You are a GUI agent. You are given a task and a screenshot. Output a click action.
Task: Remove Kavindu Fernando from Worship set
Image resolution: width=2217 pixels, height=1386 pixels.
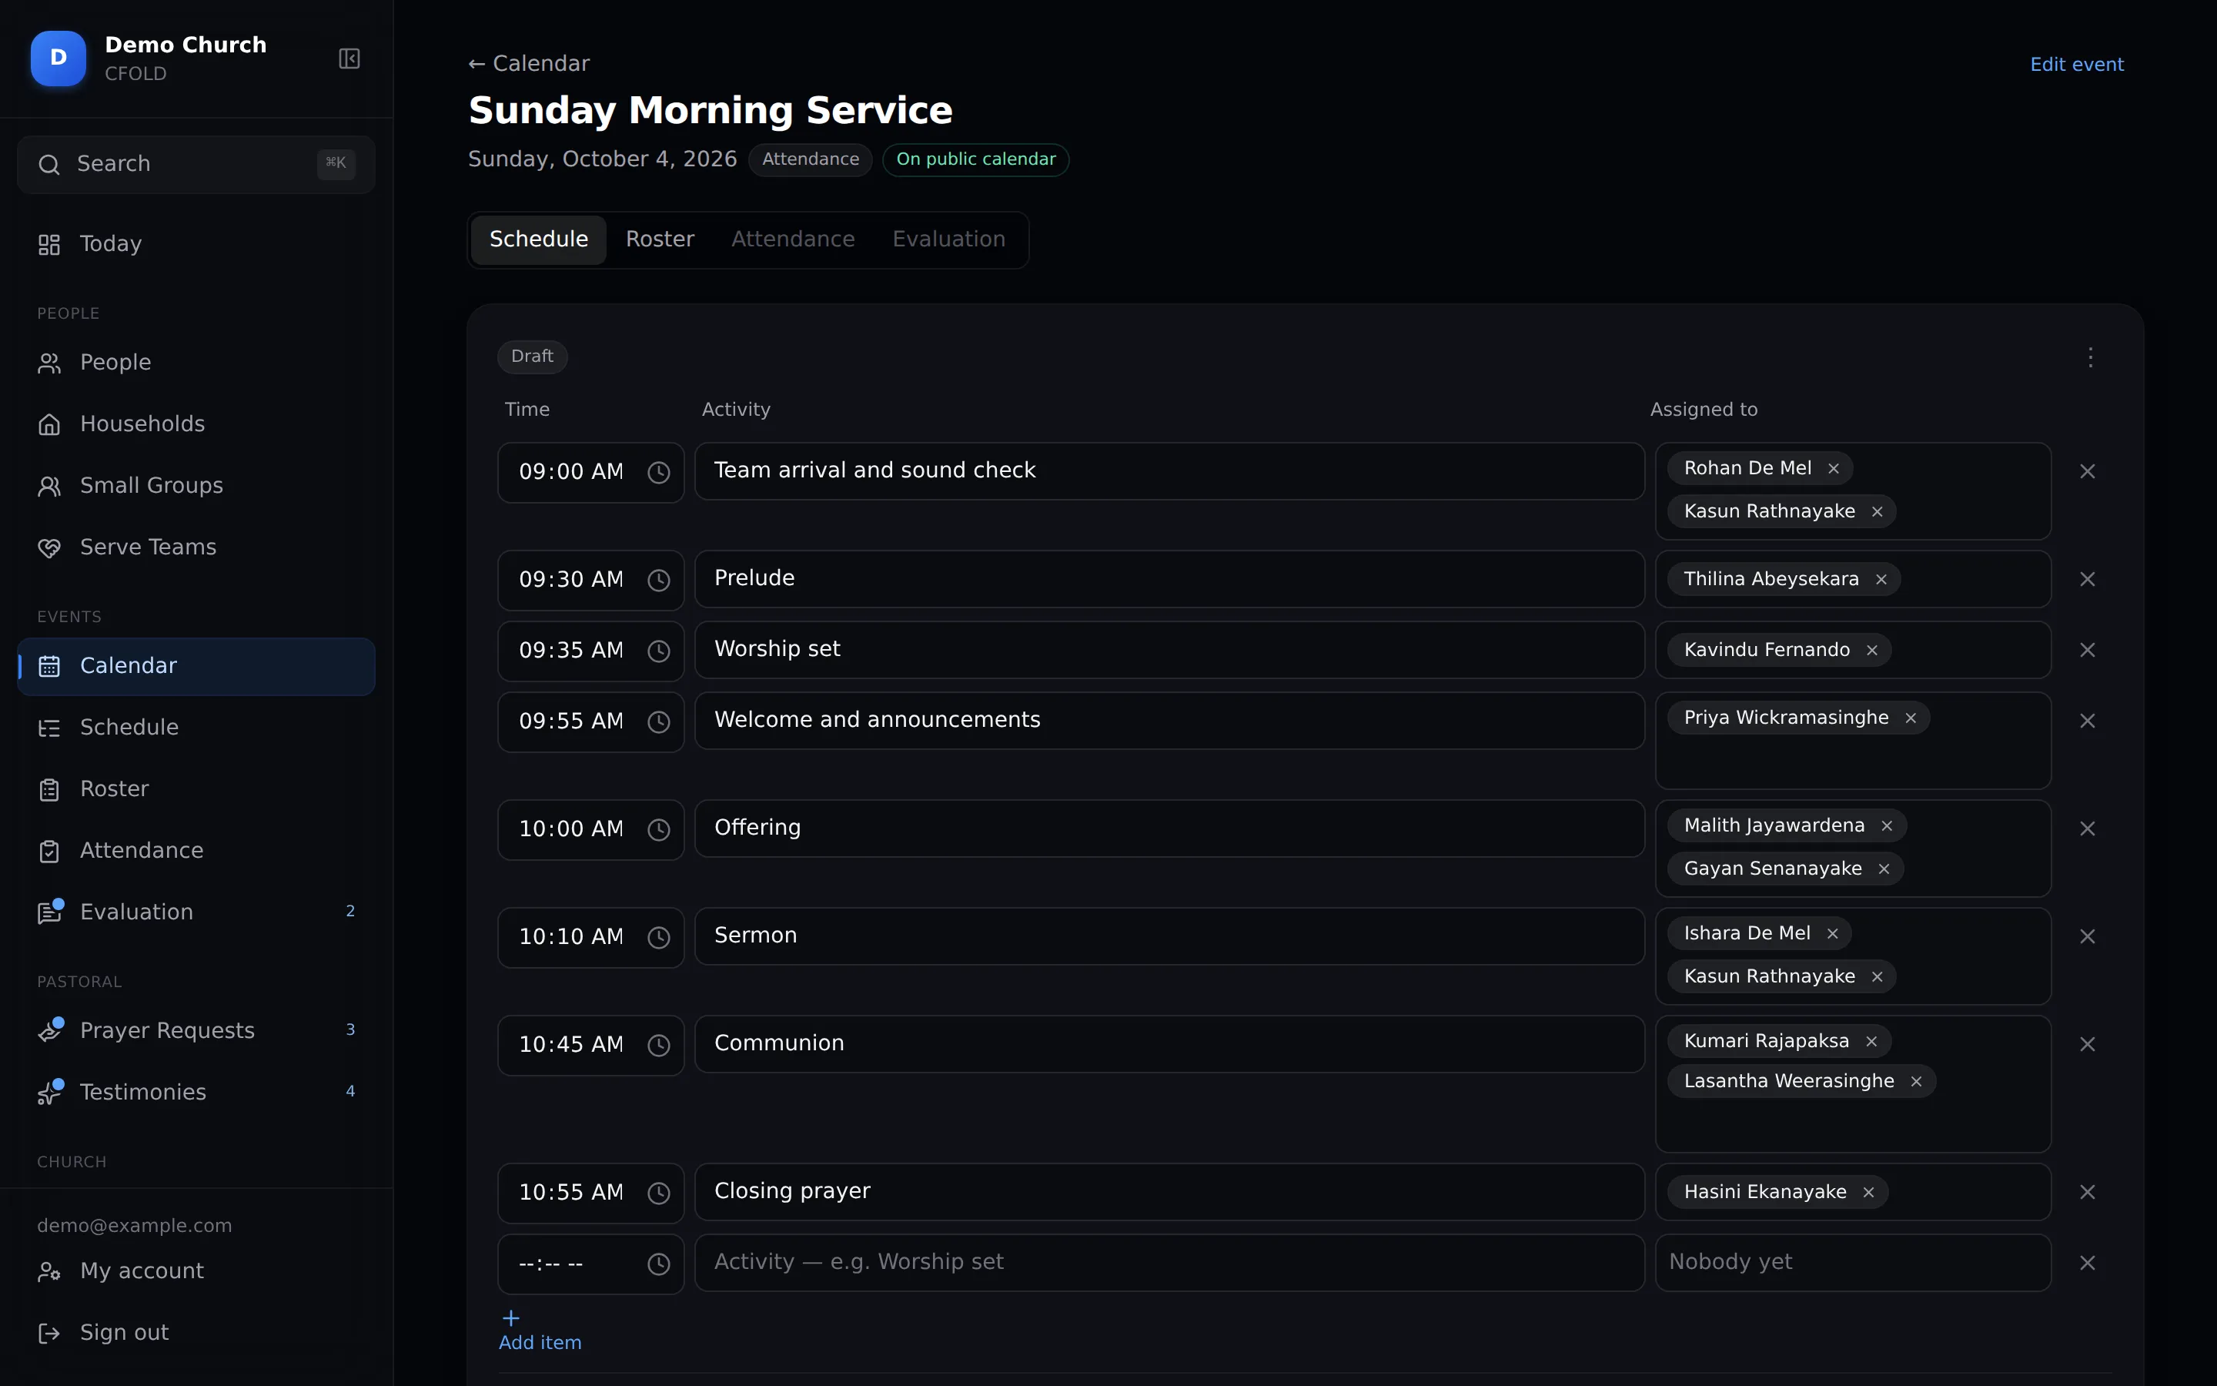point(1871,650)
